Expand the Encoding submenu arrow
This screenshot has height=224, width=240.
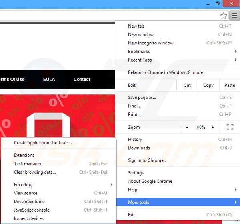pos(112,185)
